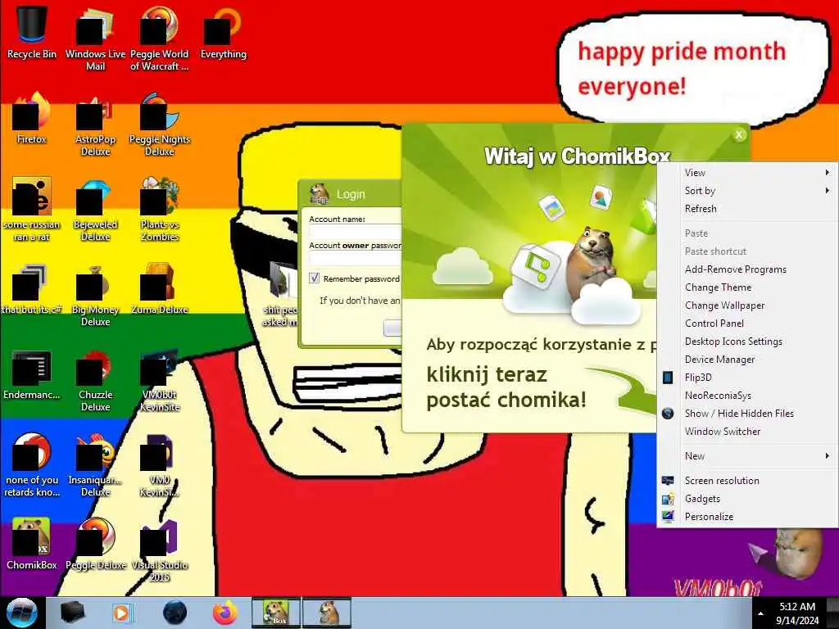Image resolution: width=839 pixels, height=629 pixels.
Task: Close the Witaj w ChomikBox popup
Action: pyautogui.click(x=740, y=135)
